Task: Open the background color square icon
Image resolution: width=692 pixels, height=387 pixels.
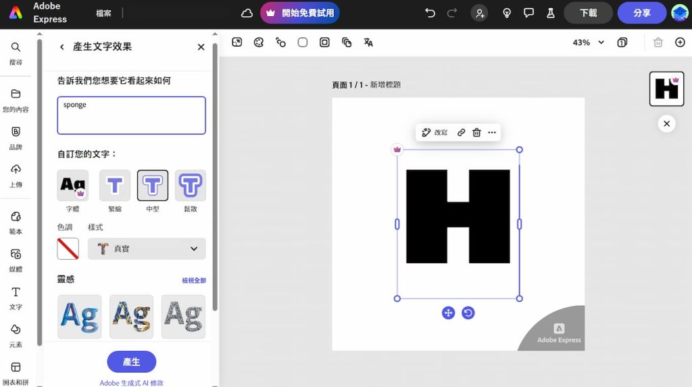Action: click(302, 43)
